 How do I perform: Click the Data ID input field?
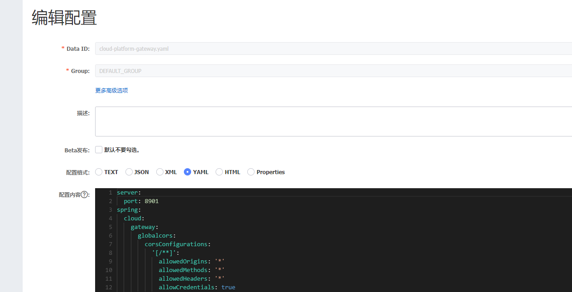click(272, 49)
